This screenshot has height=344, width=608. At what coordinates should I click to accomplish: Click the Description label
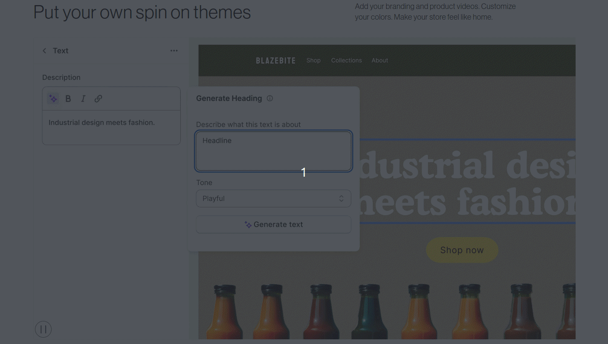click(x=61, y=78)
